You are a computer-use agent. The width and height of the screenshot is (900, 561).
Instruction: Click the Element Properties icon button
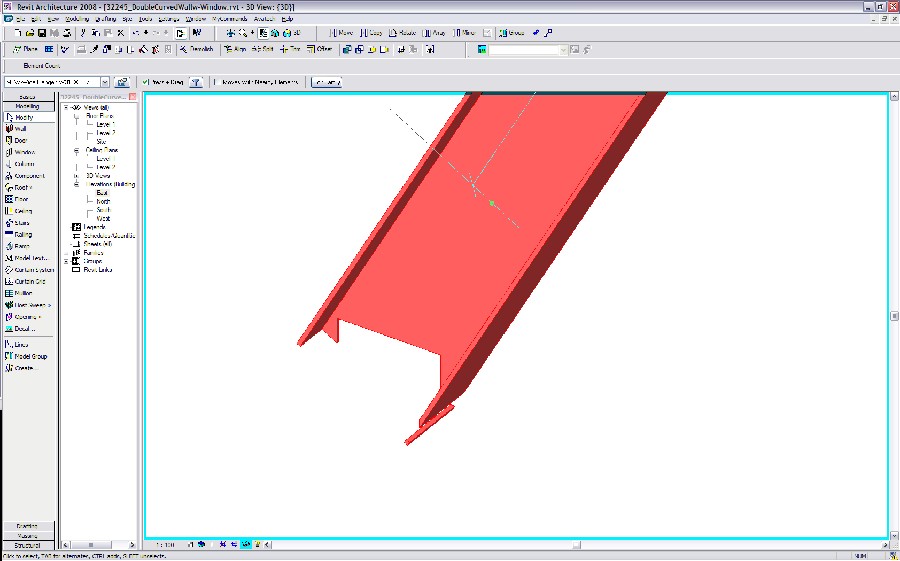coord(122,82)
